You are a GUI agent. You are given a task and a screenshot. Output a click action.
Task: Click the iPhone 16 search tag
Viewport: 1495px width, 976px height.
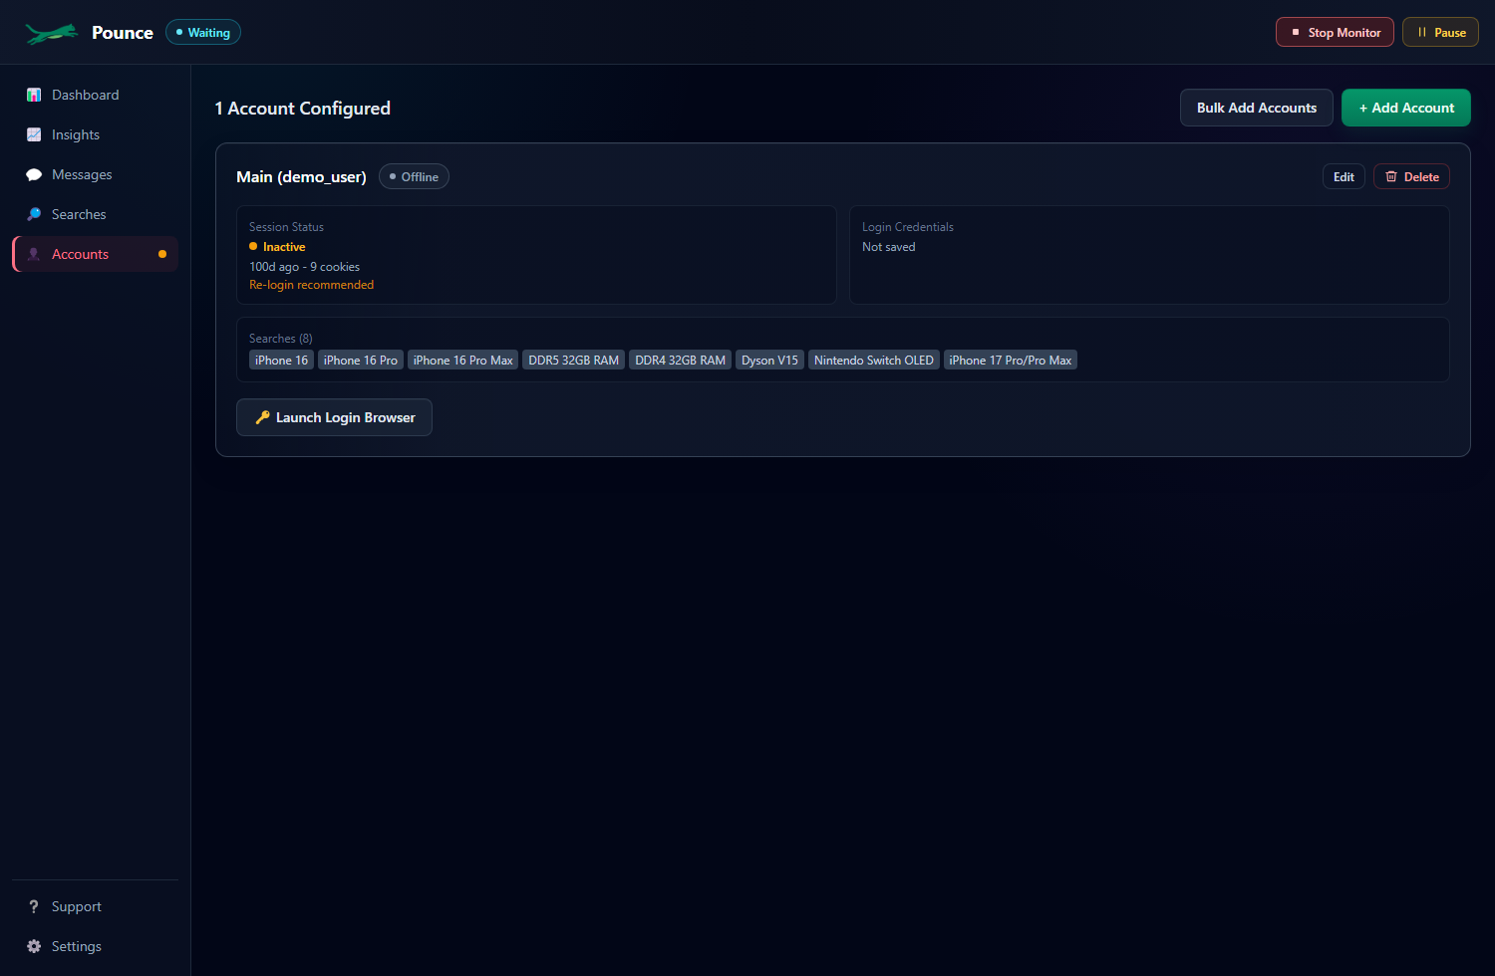281,360
